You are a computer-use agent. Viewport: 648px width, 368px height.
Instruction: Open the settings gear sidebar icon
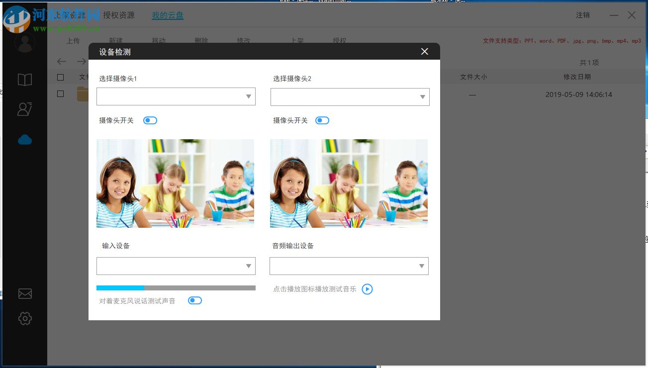tap(25, 318)
